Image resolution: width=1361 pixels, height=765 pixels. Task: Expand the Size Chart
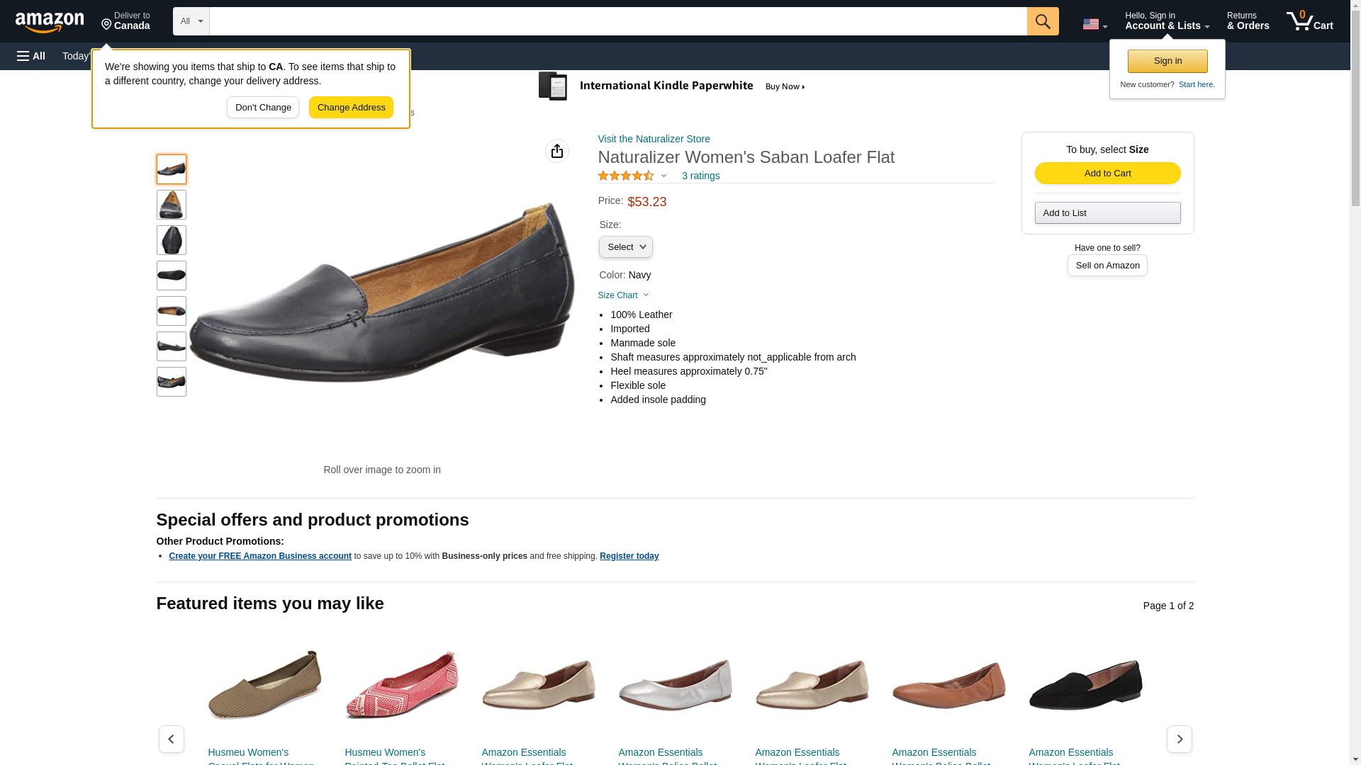[622, 295]
